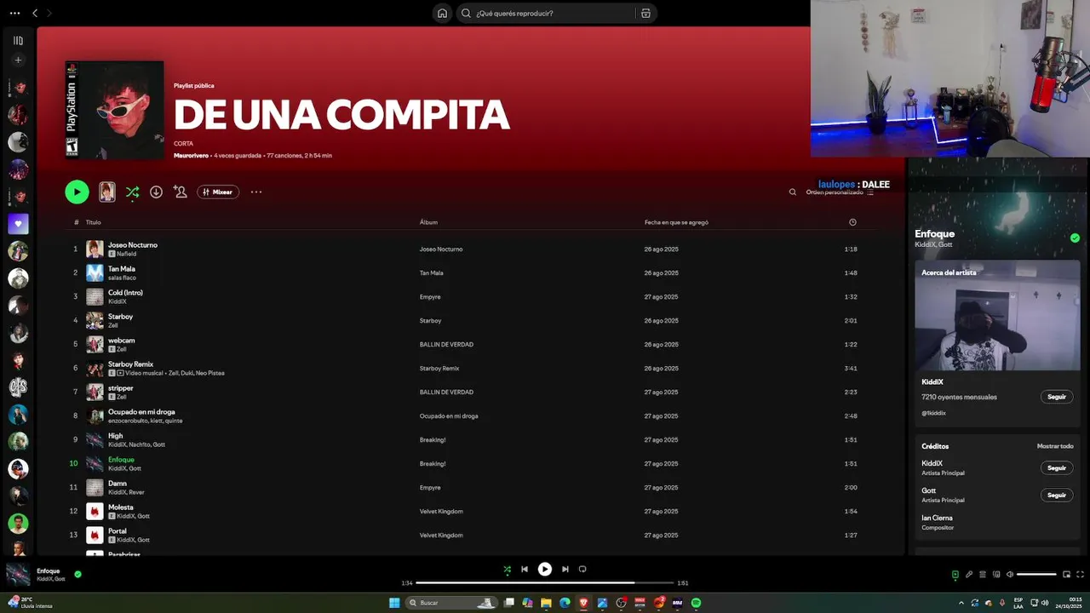This screenshot has height=613, width=1090.
Task: Select the track Tan Mala
Action: (x=122, y=269)
